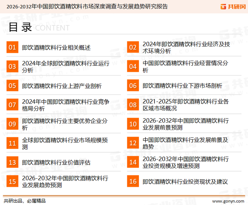248x205 pixels.
Task: Select text 即饮酒精饮料行业下游市场剖析
Action: coord(182,86)
